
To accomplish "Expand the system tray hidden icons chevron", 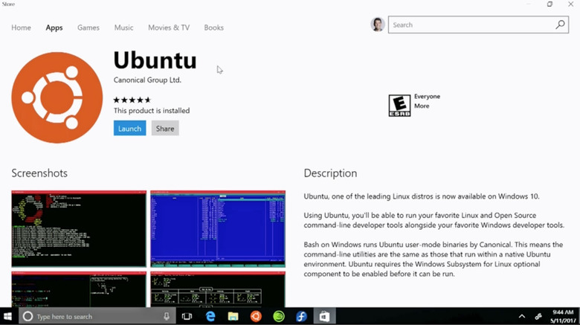I will [x=521, y=316].
